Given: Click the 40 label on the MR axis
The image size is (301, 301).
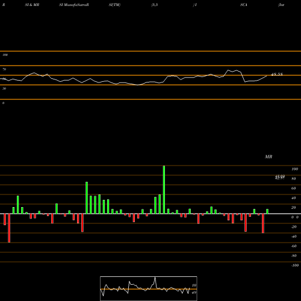Looking at the screenshot, I should [x=294, y=198].
